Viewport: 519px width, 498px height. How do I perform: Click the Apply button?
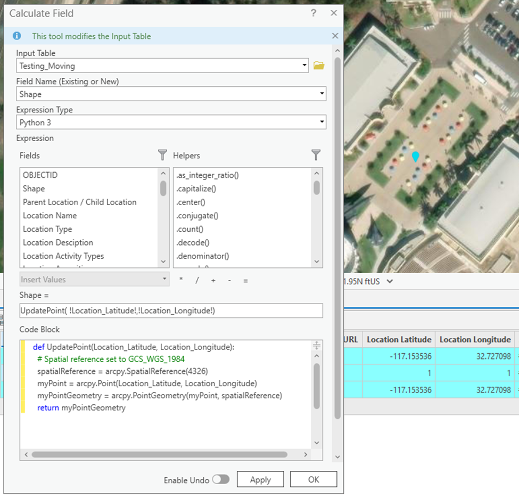[260, 479]
